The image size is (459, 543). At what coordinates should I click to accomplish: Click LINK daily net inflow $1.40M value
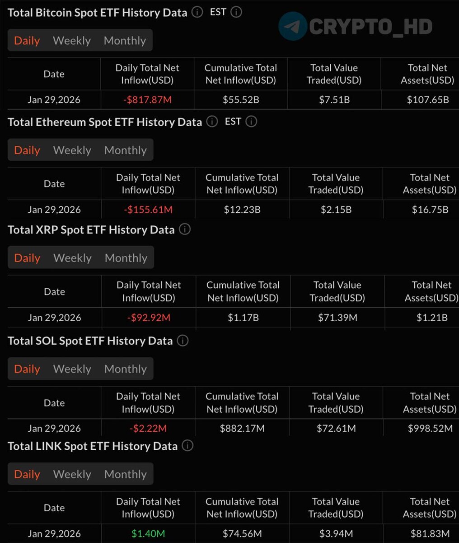[x=148, y=533]
